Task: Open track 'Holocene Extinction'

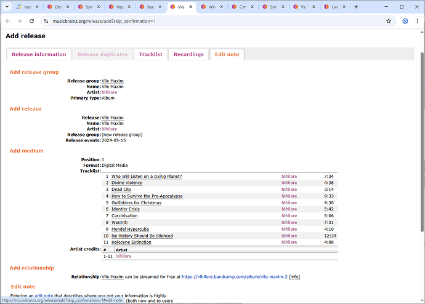Action: (x=131, y=242)
